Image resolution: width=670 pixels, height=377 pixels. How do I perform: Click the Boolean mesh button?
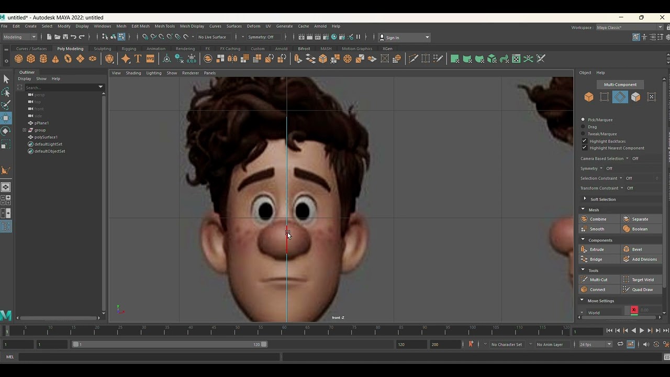click(x=641, y=229)
